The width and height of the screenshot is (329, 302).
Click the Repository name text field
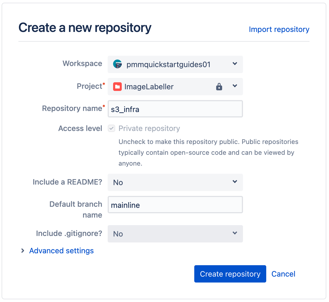pyautogui.click(x=175, y=109)
